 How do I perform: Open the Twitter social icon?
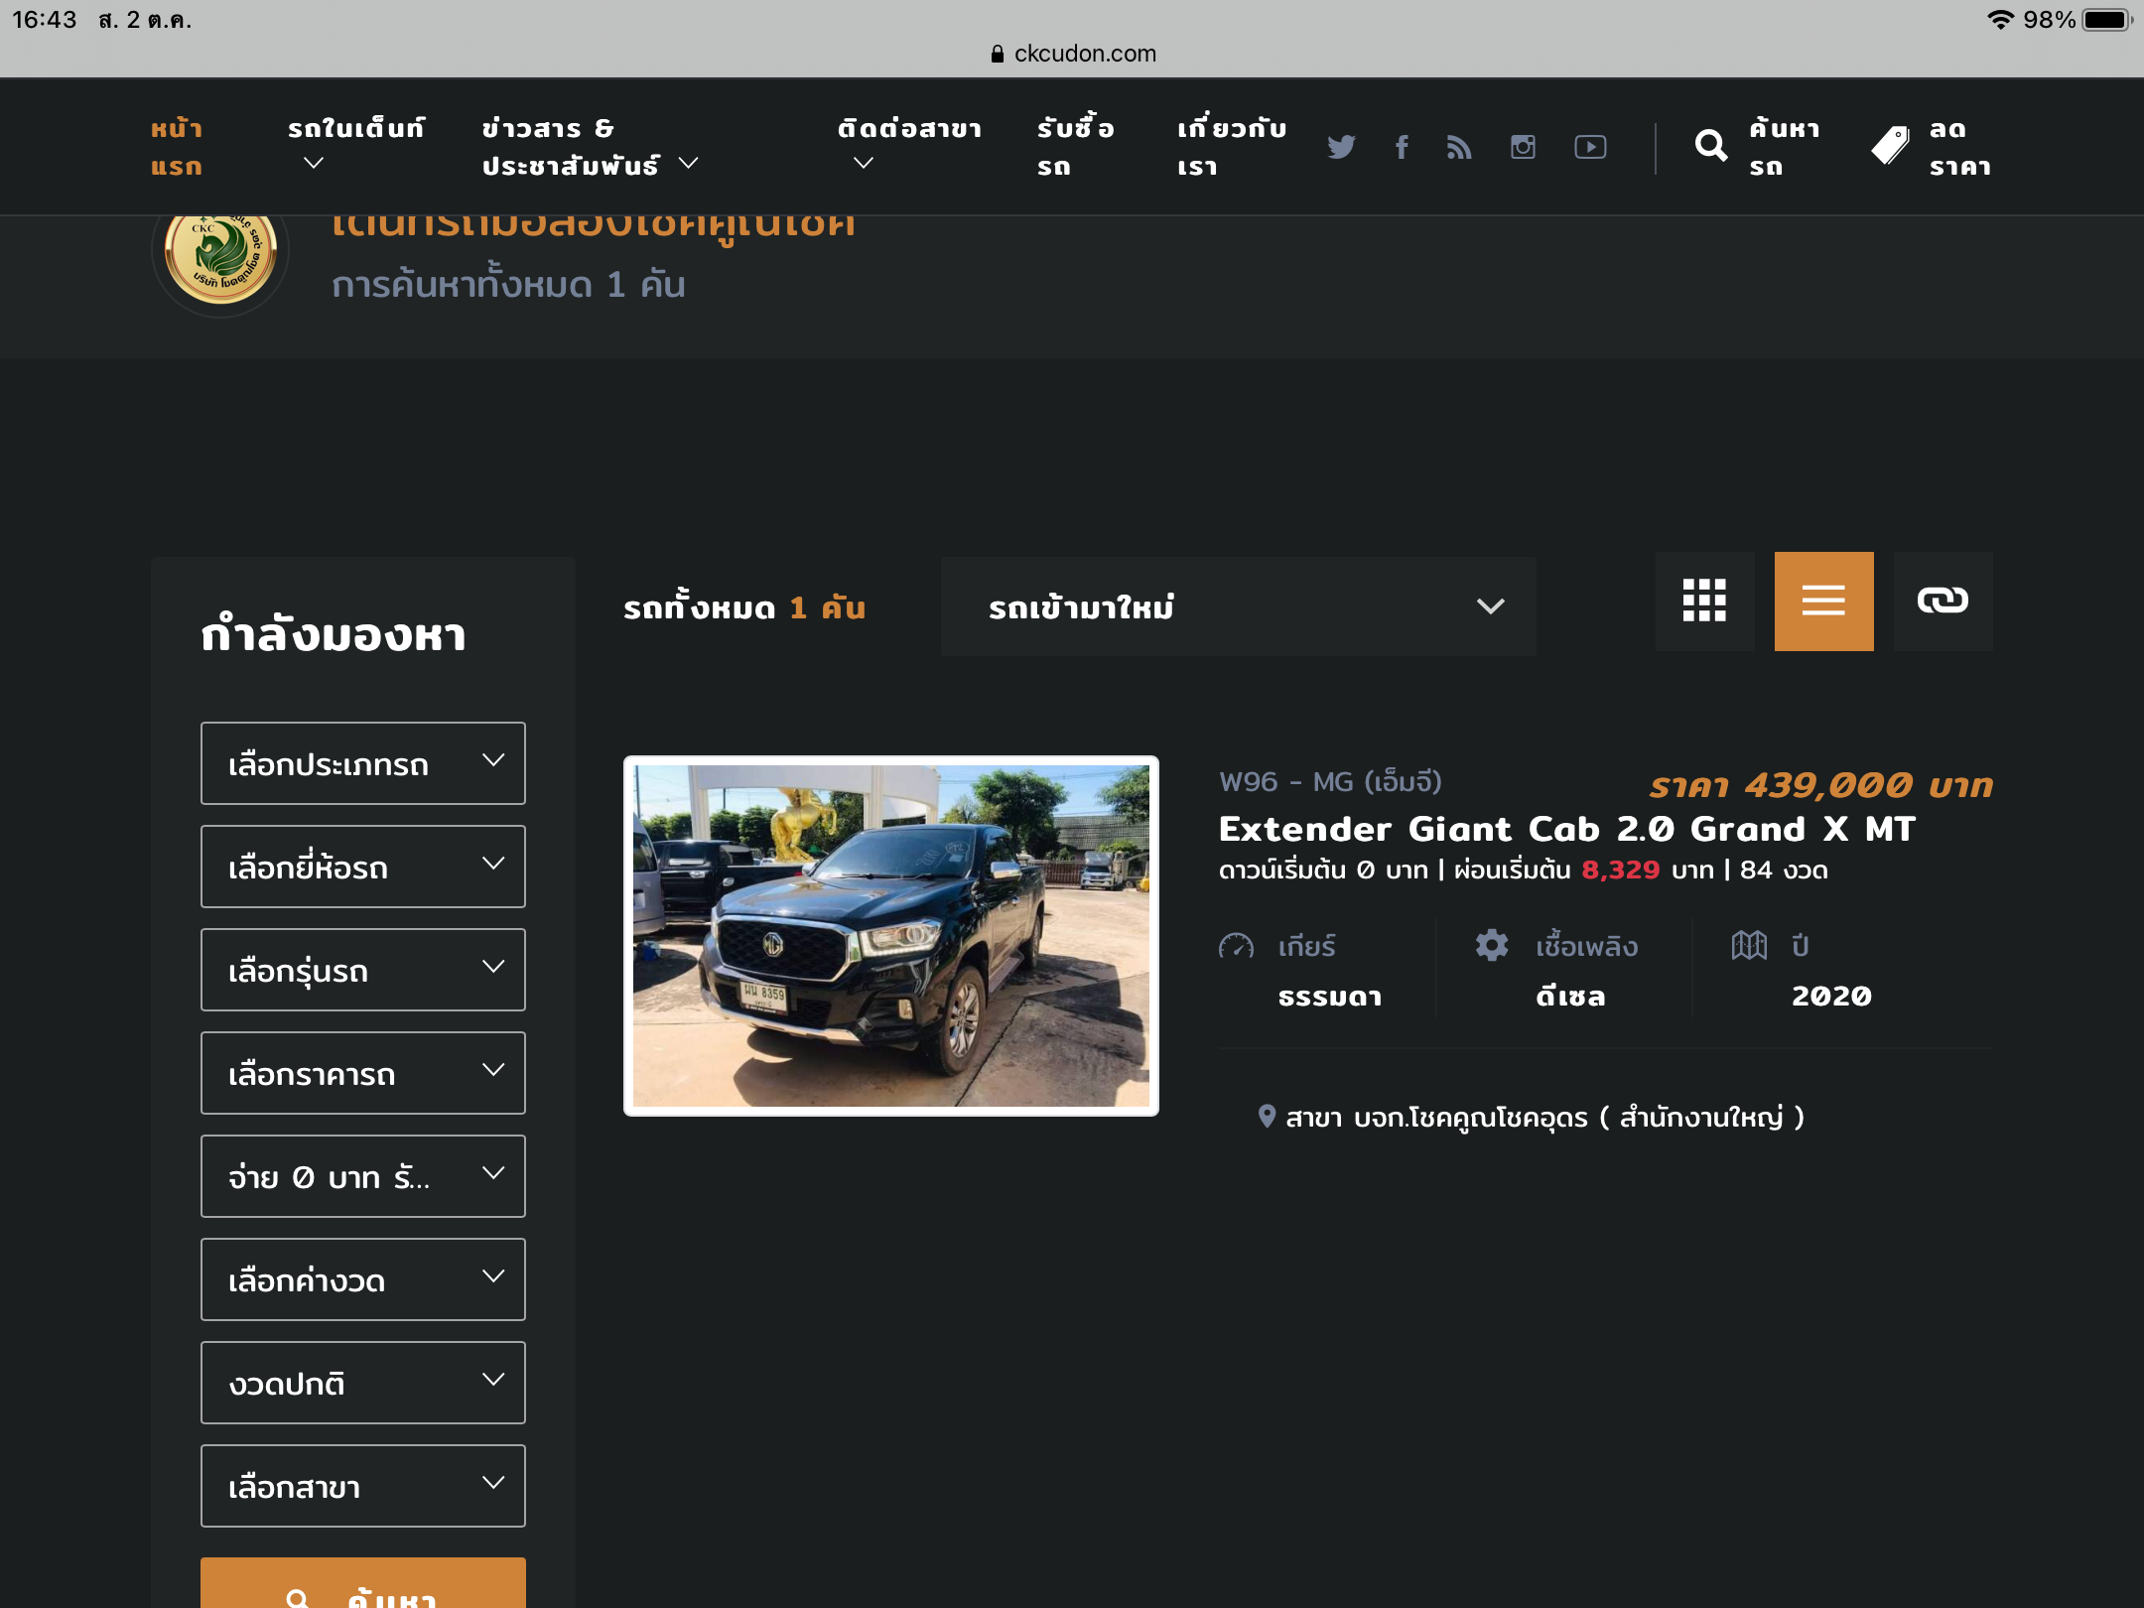point(1341,147)
